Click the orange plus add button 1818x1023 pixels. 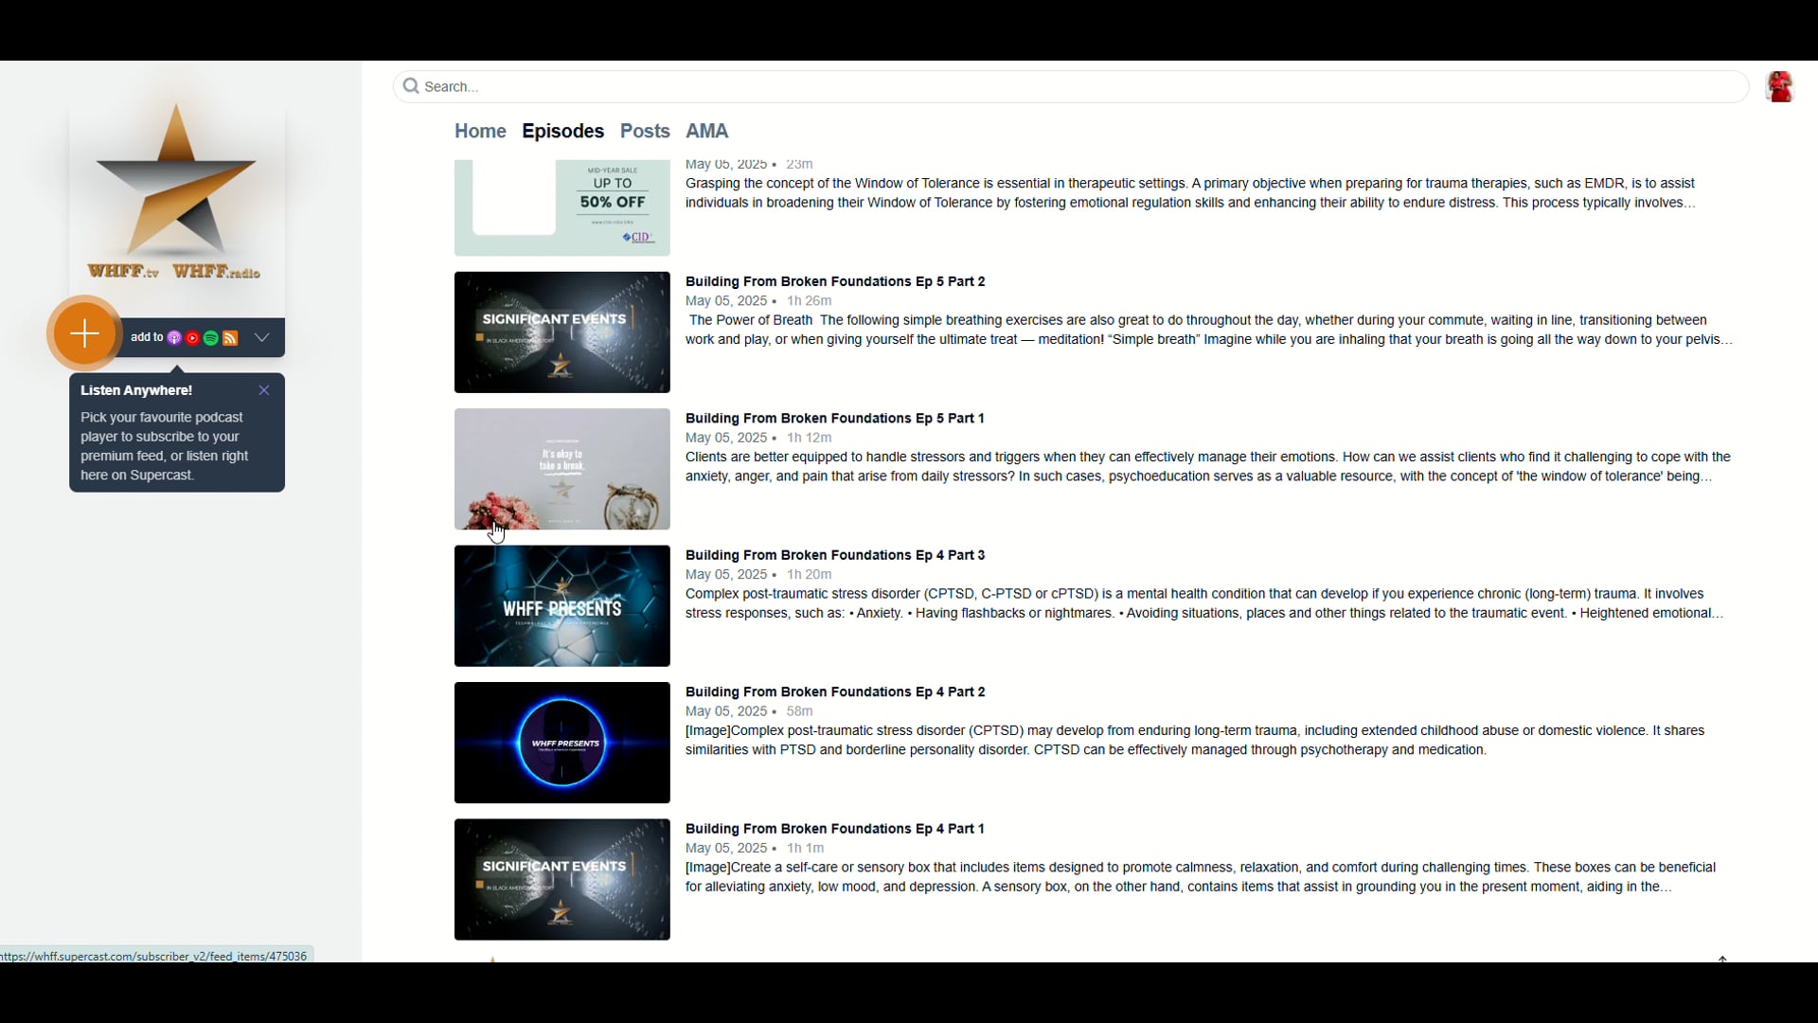pyautogui.click(x=84, y=333)
